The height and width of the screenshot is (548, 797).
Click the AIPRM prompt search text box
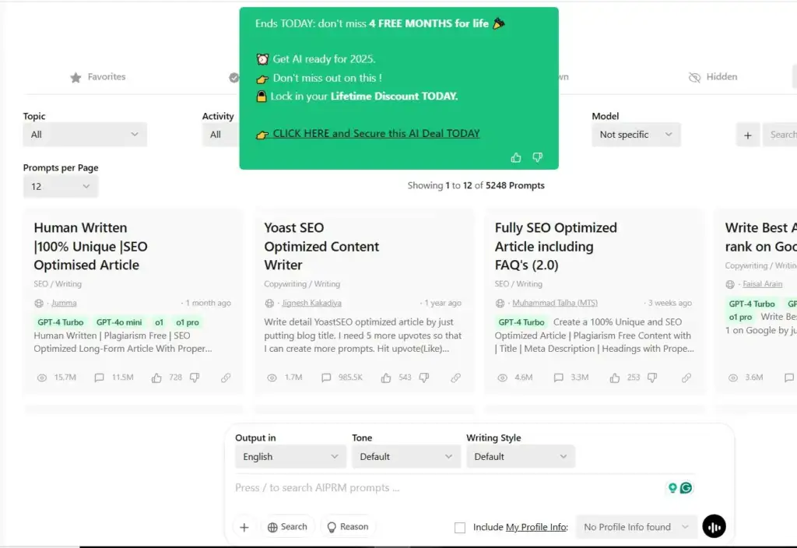(448, 488)
